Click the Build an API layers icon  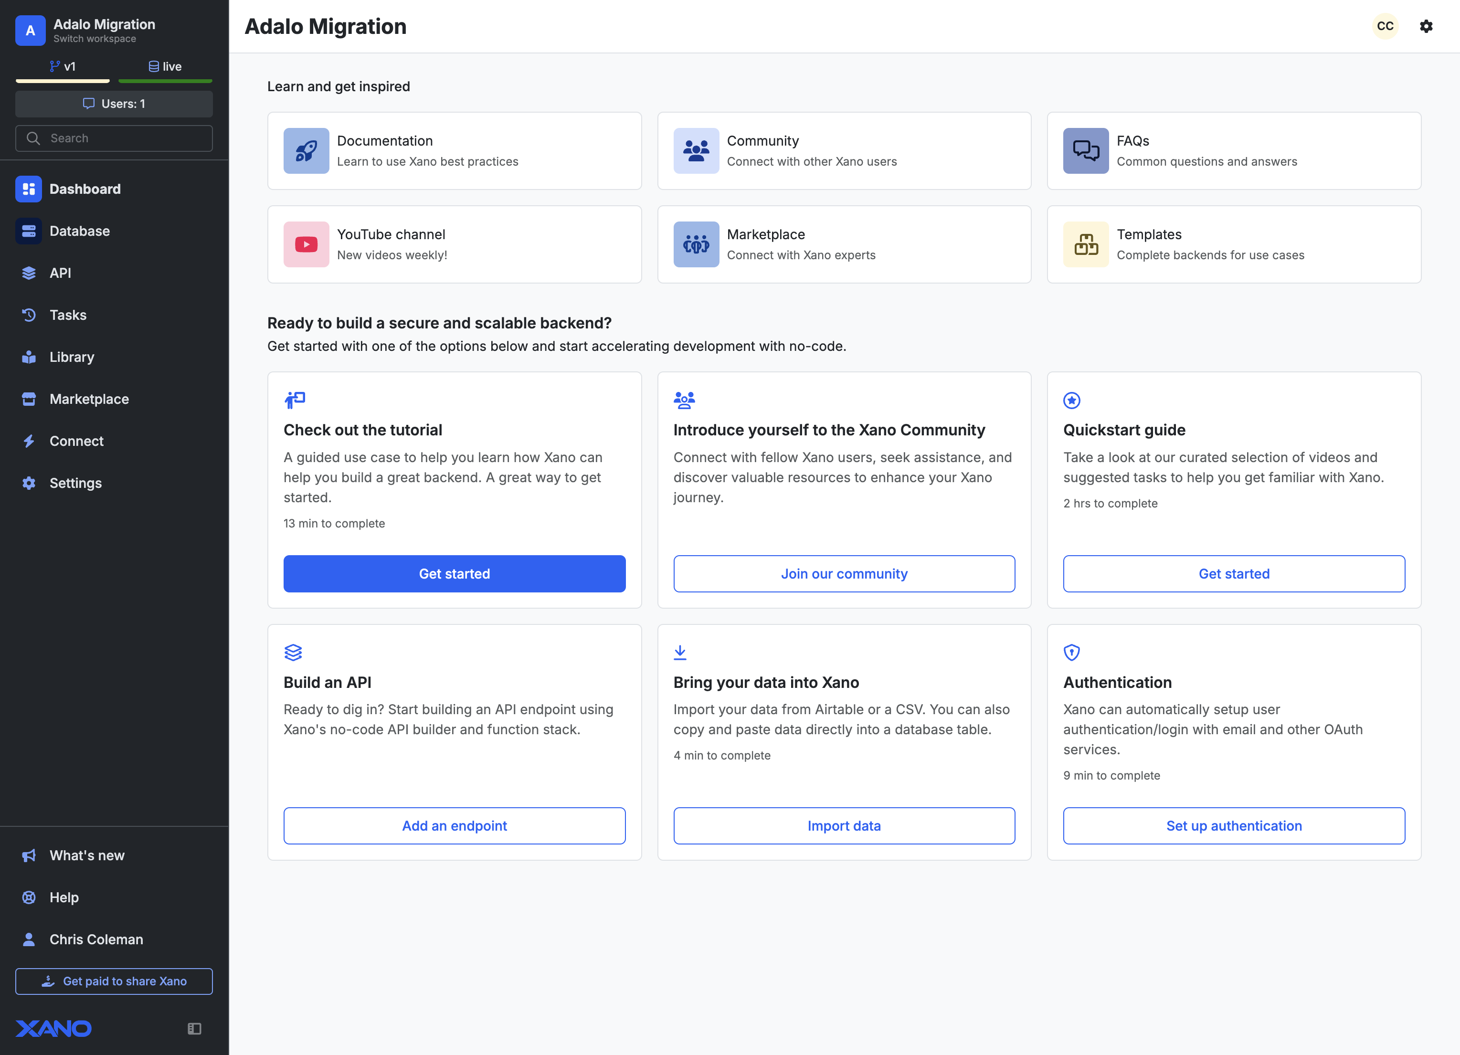[x=293, y=653]
